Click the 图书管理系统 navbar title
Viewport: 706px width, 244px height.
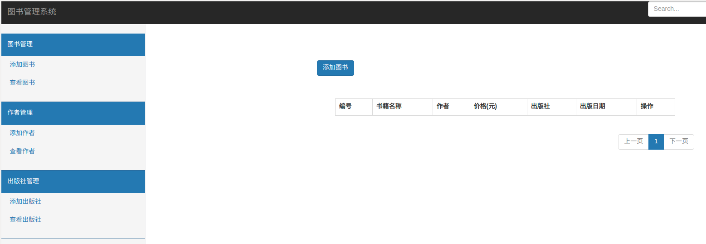pyautogui.click(x=32, y=12)
